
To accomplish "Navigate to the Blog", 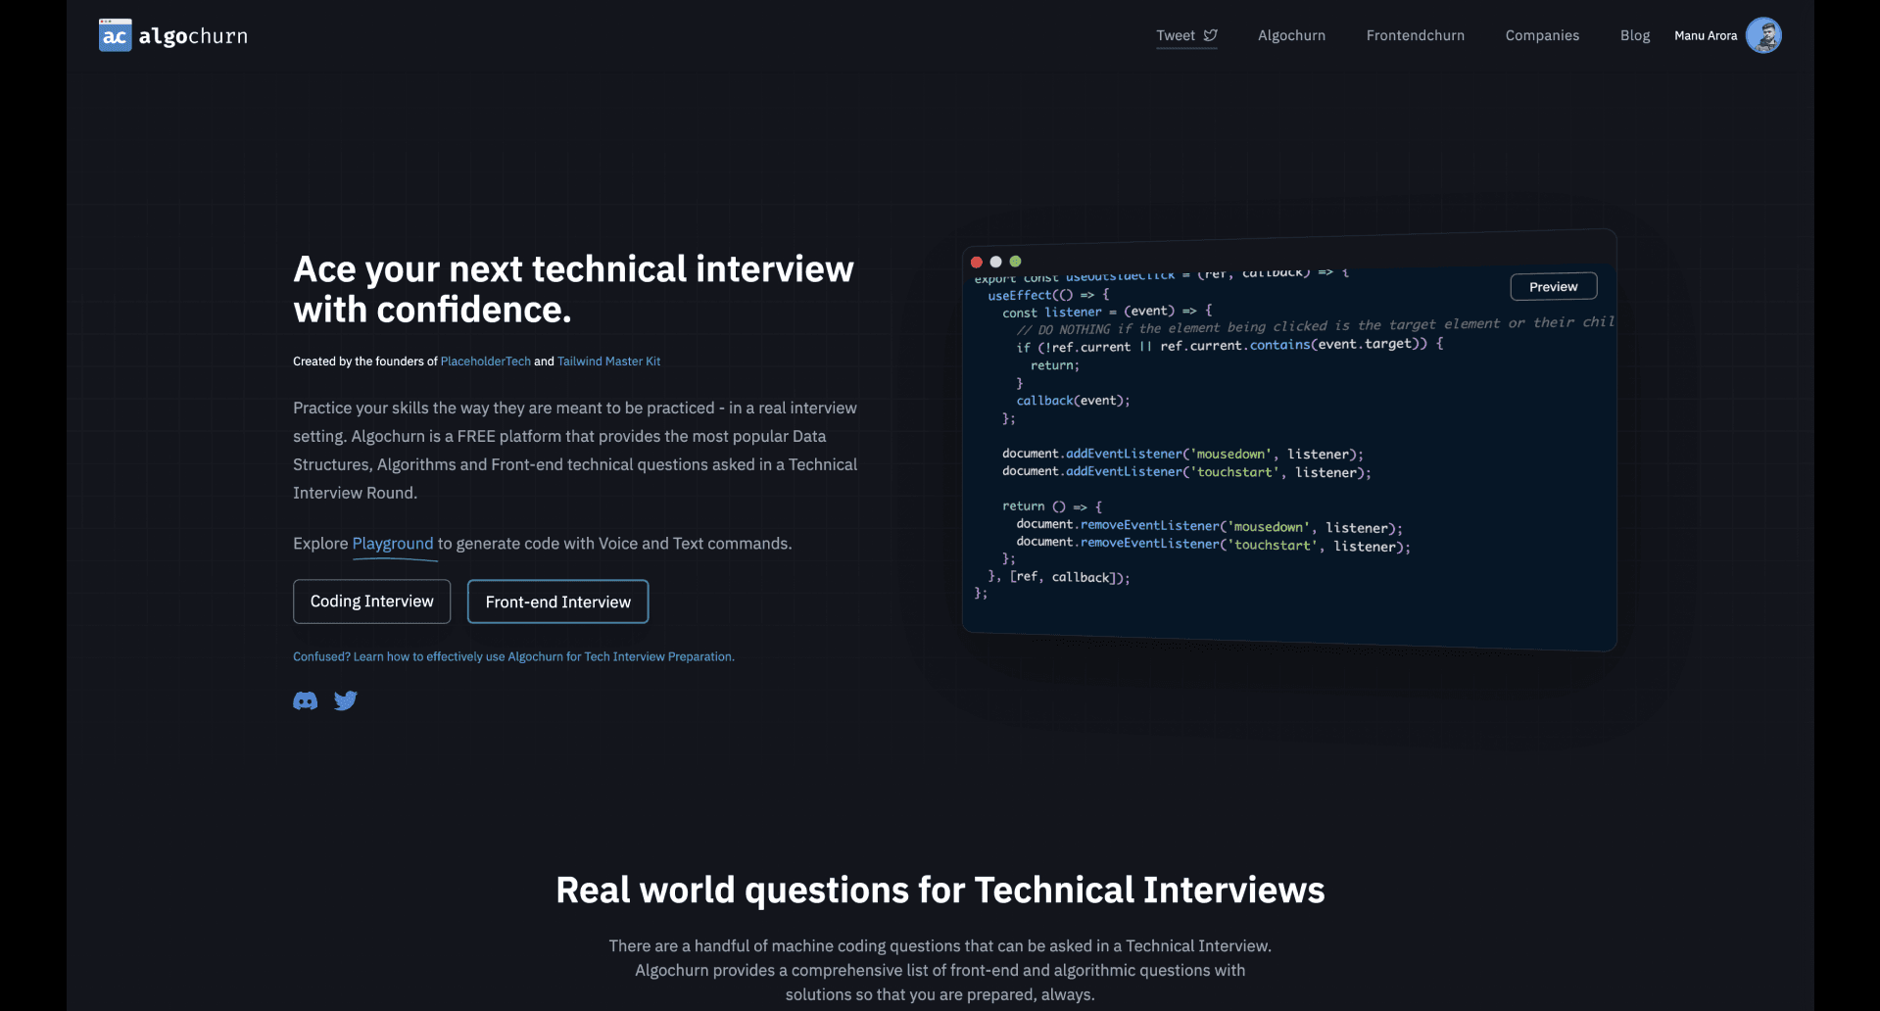I will [1634, 35].
